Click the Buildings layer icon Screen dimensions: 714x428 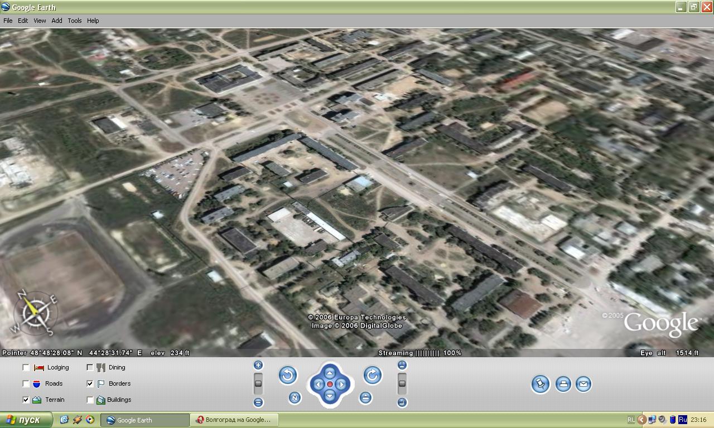click(x=101, y=400)
